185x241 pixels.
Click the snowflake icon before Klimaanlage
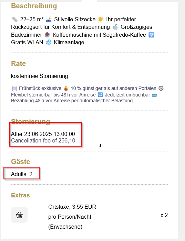click(x=49, y=43)
